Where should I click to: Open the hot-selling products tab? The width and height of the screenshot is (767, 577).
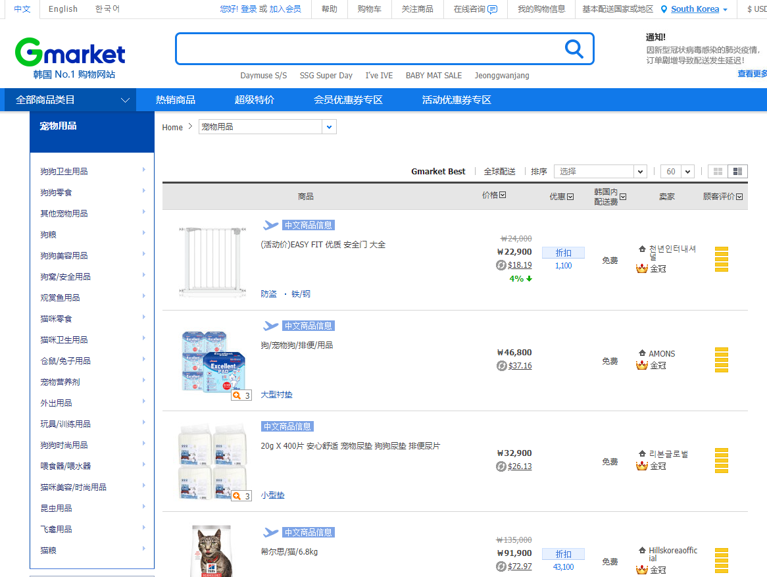[175, 100]
